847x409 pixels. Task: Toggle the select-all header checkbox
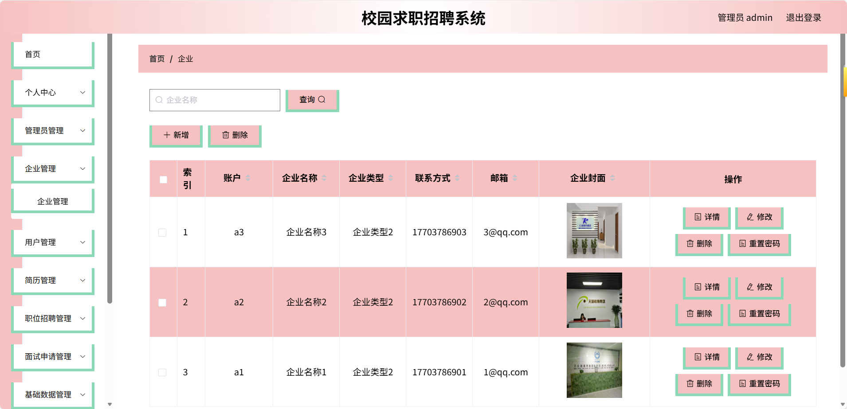[163, 179]
